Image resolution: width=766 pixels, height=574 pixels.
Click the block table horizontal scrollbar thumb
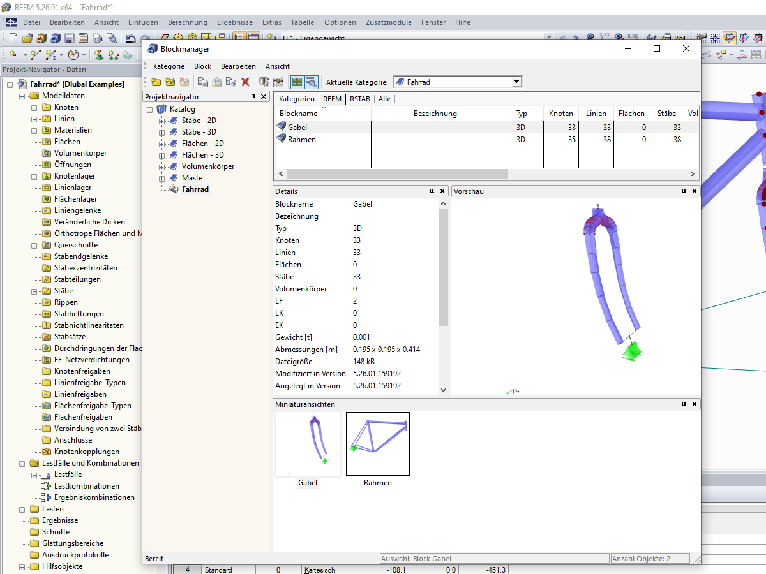[x=397, y=173]
